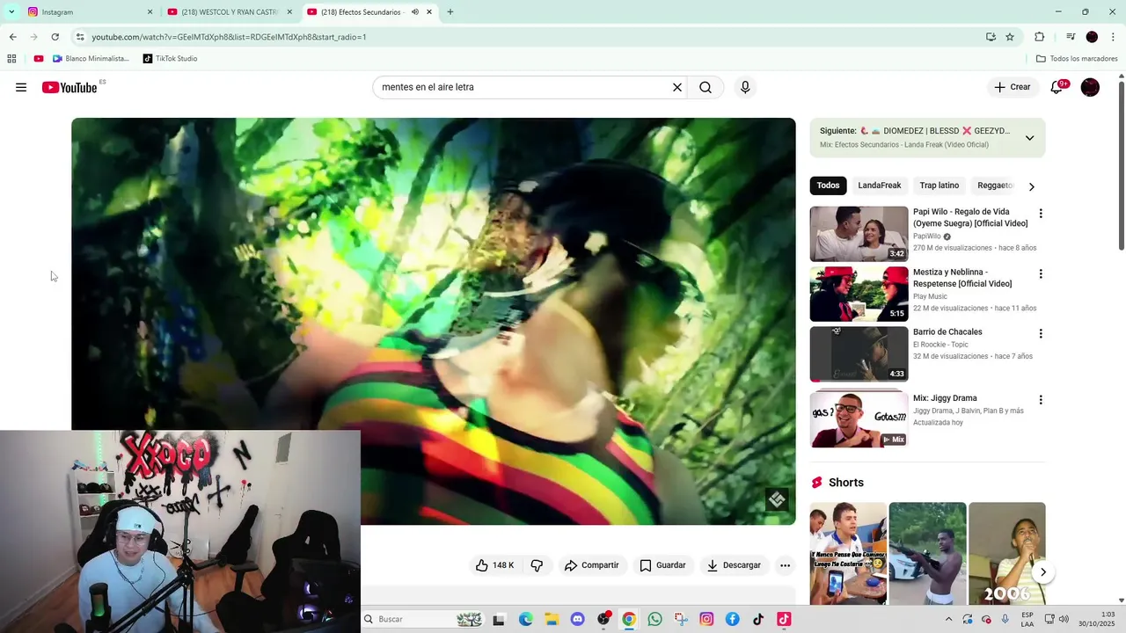Open the Papi Wilo Regalo de Vida thumbnail
Image resolution: width=1126 pixels, height=633 pixels.
(x=859, y=234)
